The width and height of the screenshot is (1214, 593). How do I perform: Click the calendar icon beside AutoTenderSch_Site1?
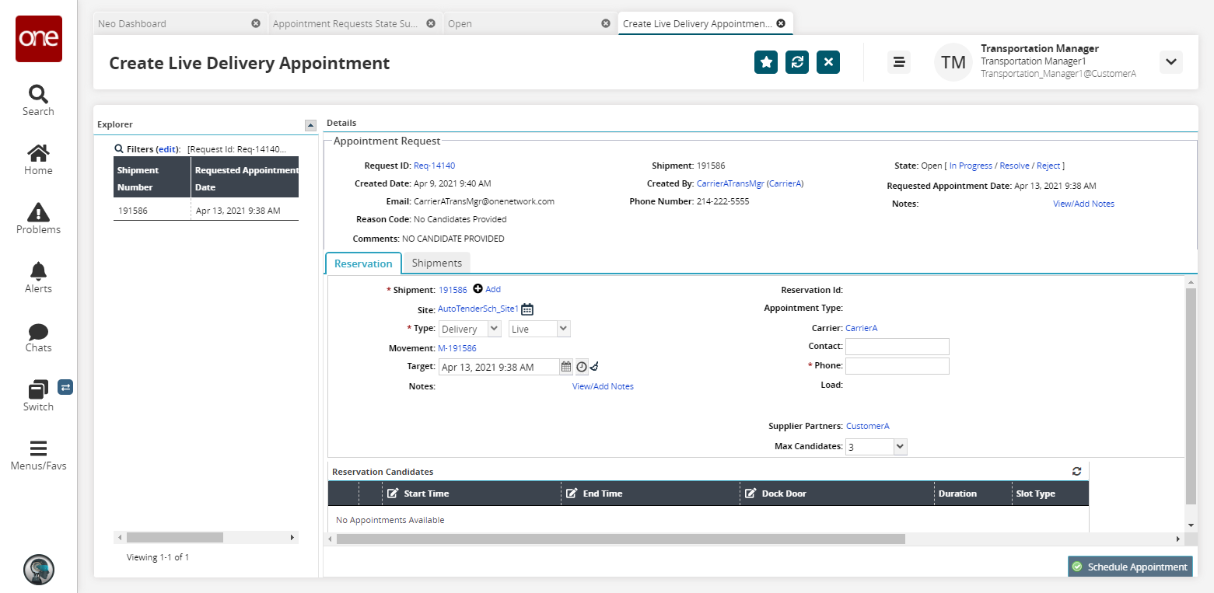(x=527, y=309)
